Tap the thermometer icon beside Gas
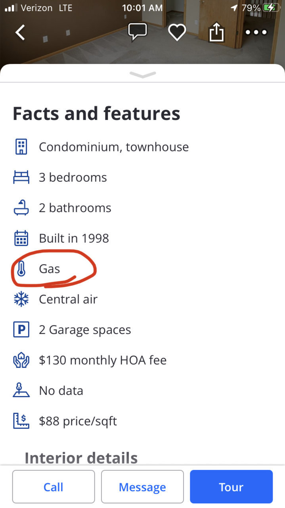The width and height of the screenshot is (285, 508). (x=21, y=269)
